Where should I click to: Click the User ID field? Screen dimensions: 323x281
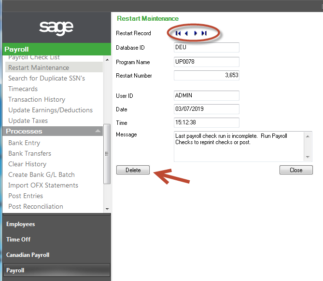(207, 95)
